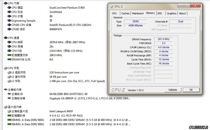Select the CPUID revision value 00000F47h
The image size is (210, 130).
[x=56, y=29]
